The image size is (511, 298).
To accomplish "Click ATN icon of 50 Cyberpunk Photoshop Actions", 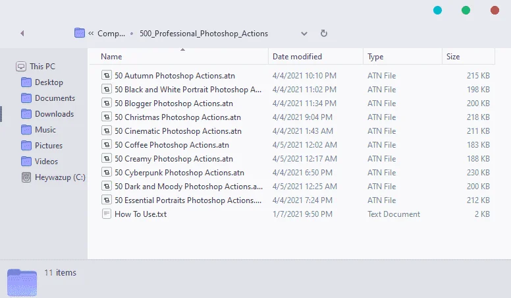I will point(106,172).
